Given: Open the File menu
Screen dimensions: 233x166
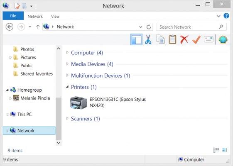Looking at the screenshot, I should click(13, 16).
